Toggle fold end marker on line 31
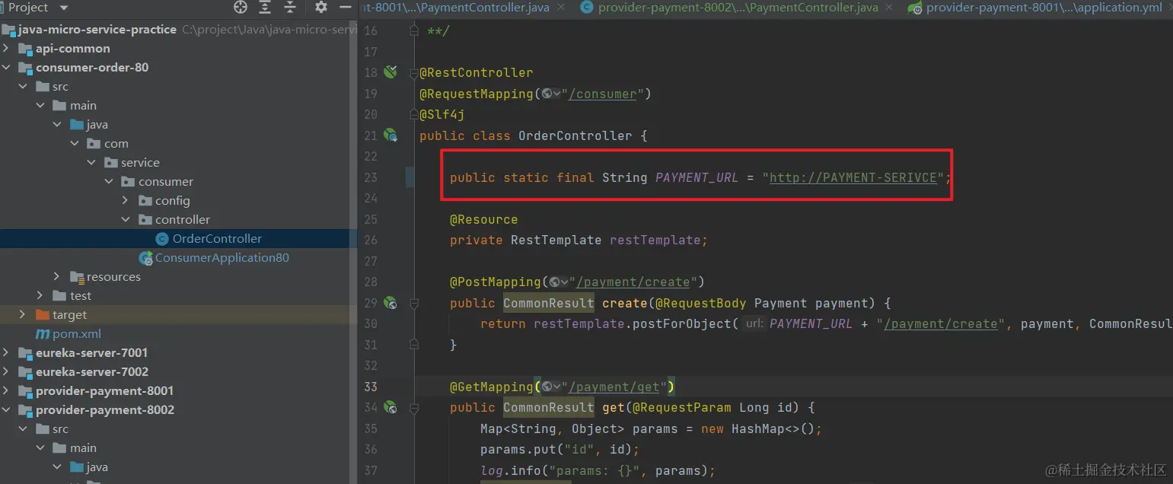Image resolution: width=1173 pixels, height=484 pixels. pyautogui.click(x=414, y=345)
